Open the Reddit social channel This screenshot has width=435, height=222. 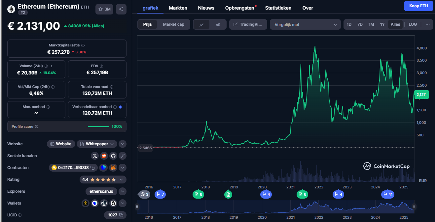click(104, 156)
